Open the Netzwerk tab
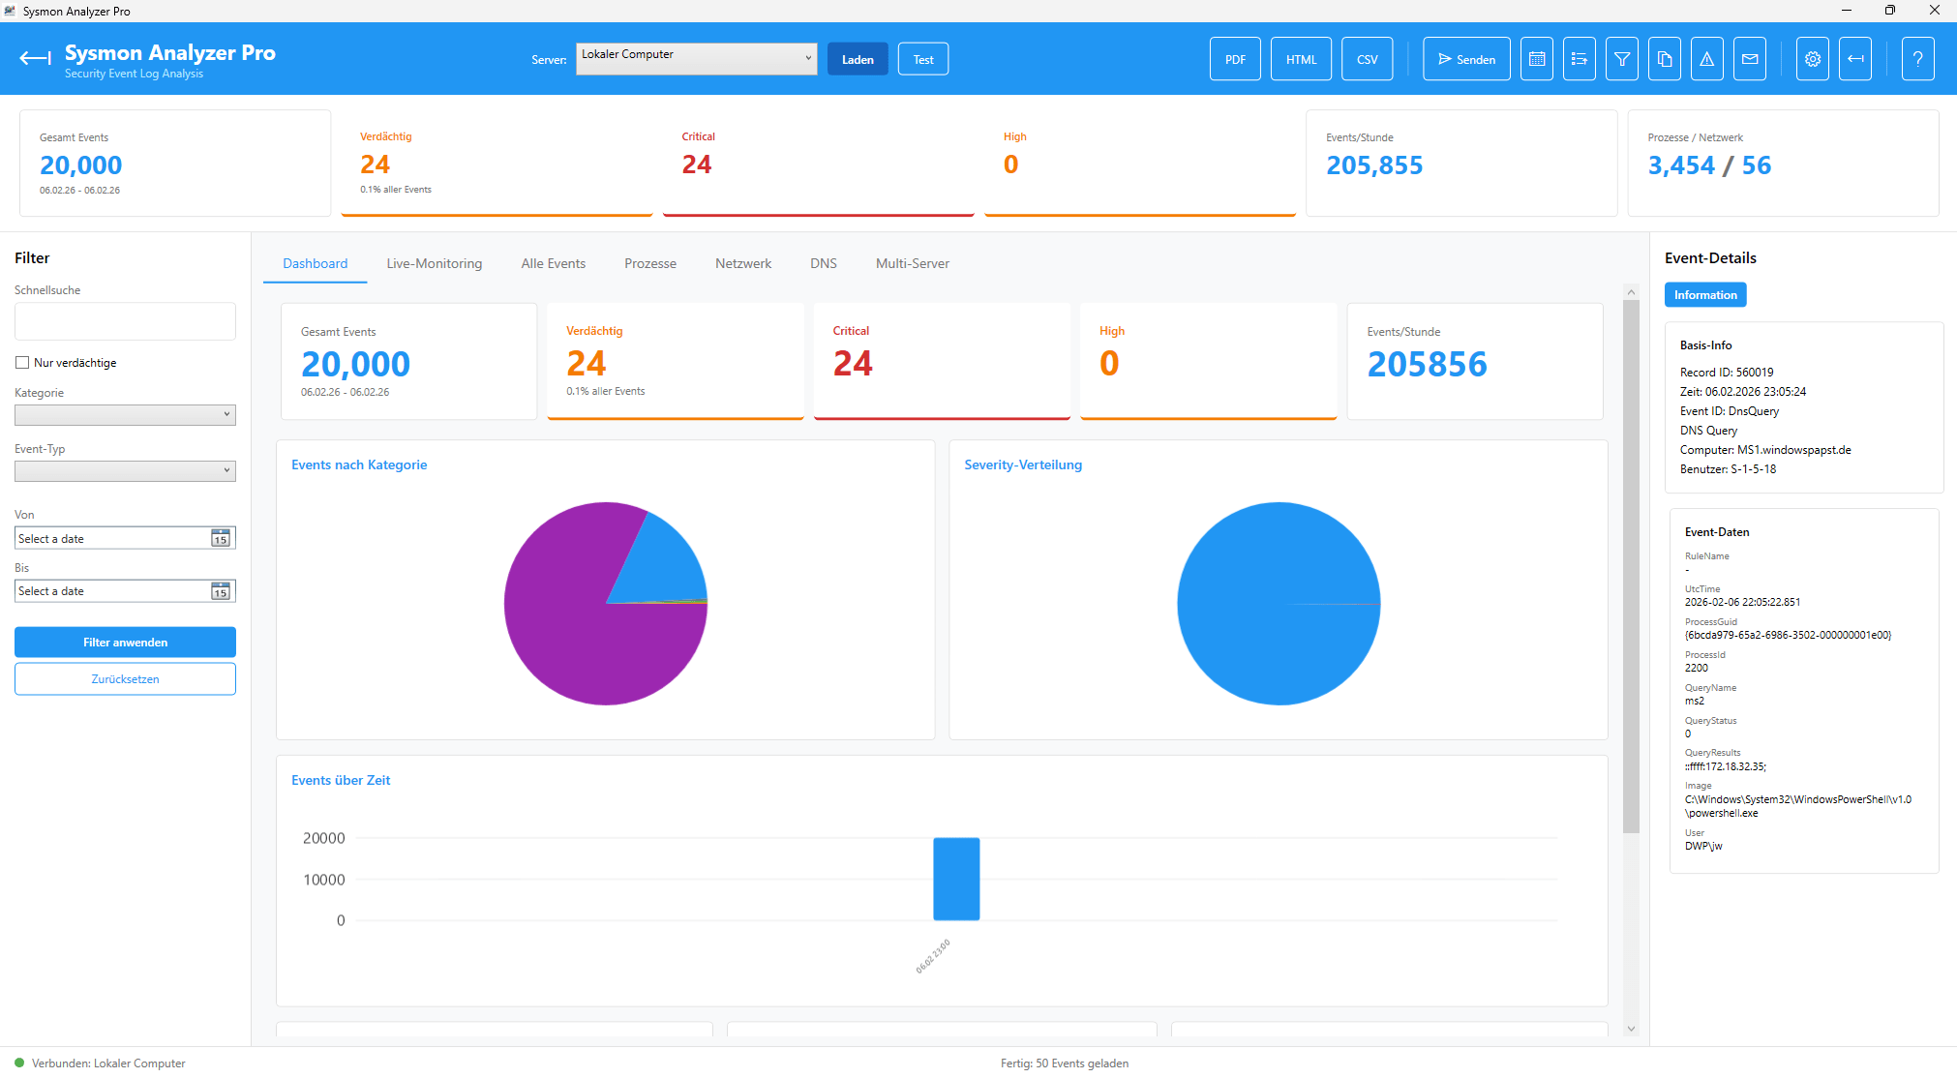 pos(742,263)
